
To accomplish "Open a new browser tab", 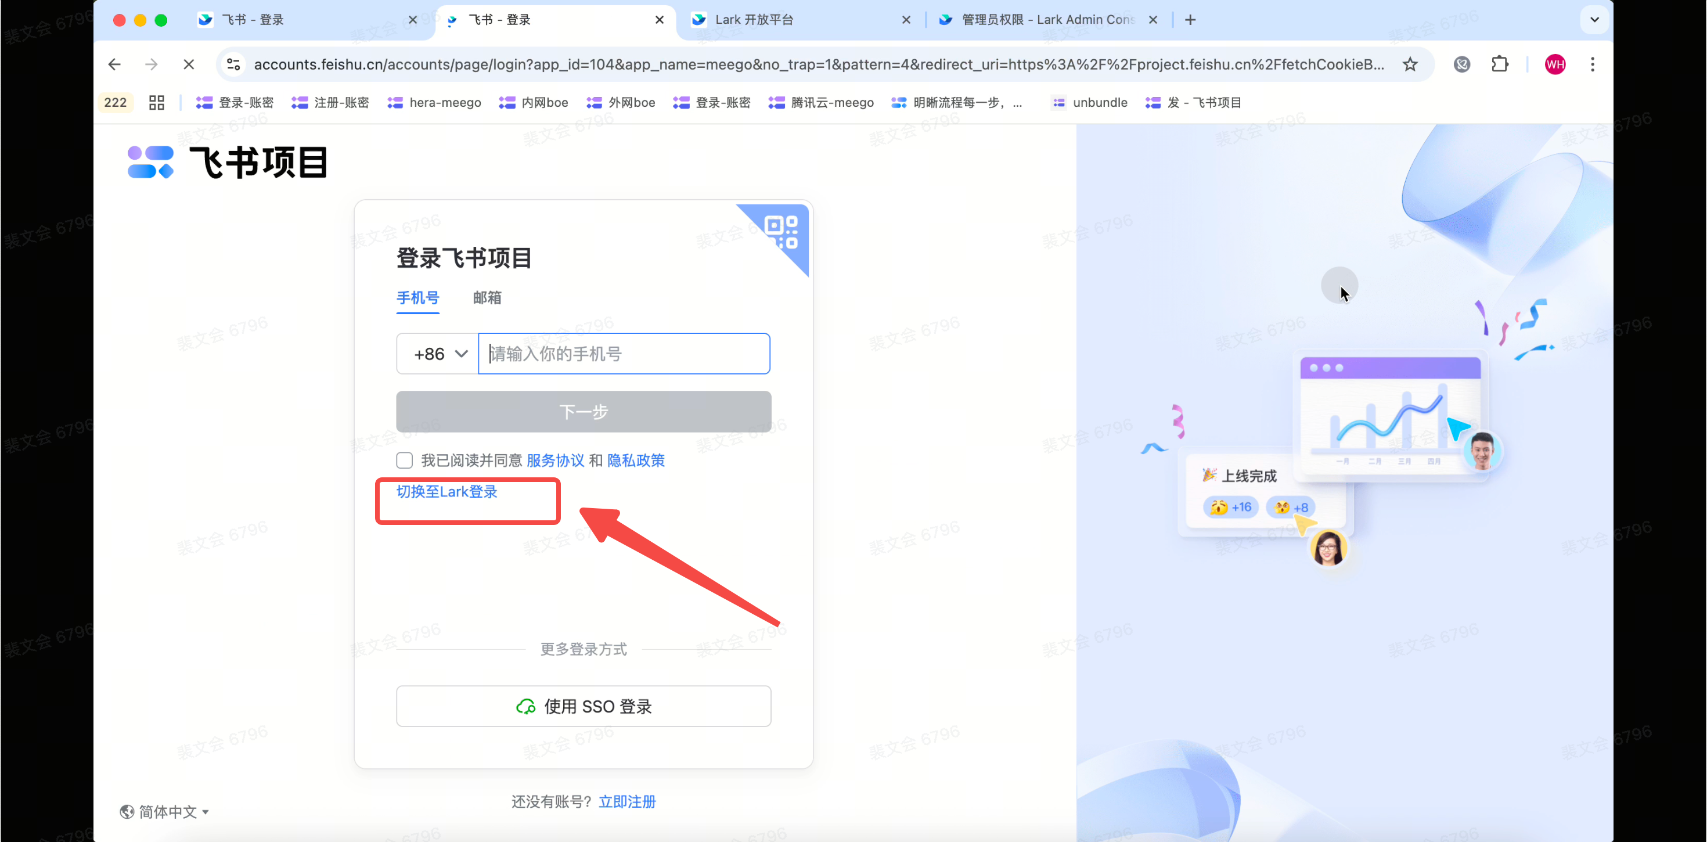I will pos(1191,20).
